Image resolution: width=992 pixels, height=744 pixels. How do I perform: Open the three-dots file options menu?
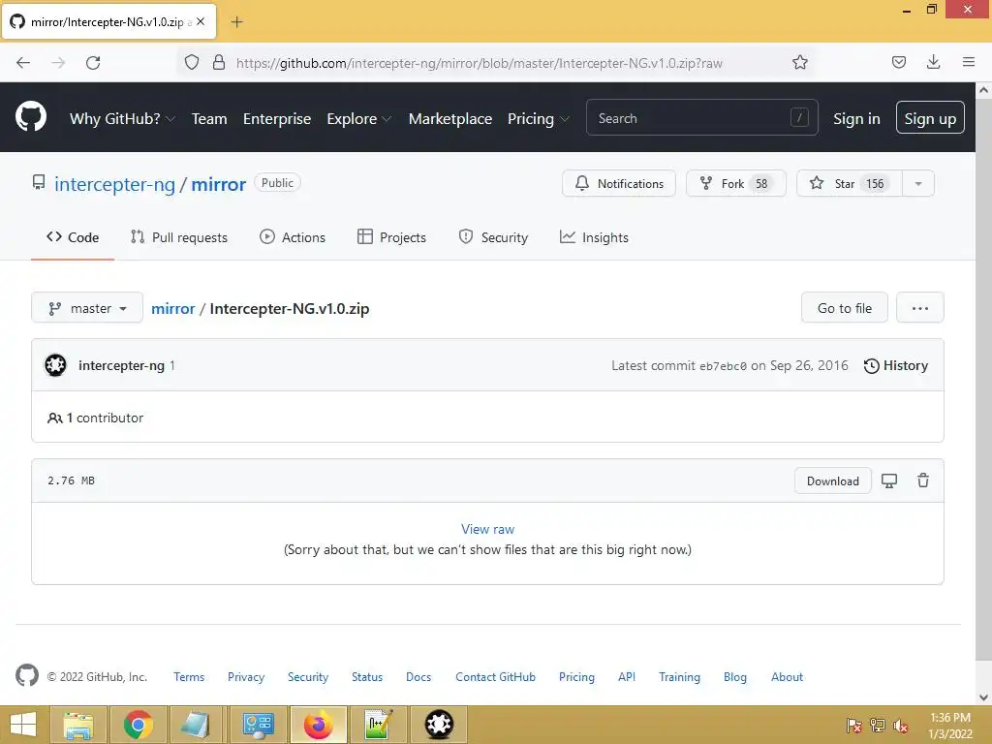[920, 308]
